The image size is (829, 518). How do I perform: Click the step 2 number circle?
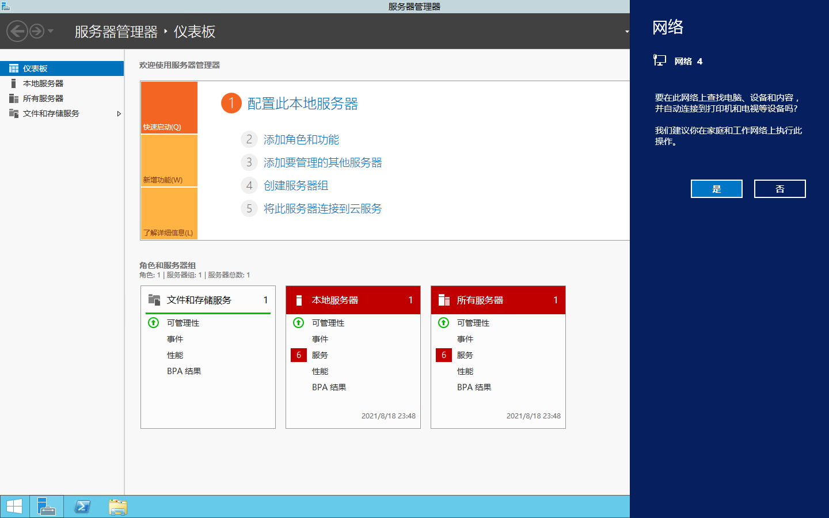click(x=249, y=139)
